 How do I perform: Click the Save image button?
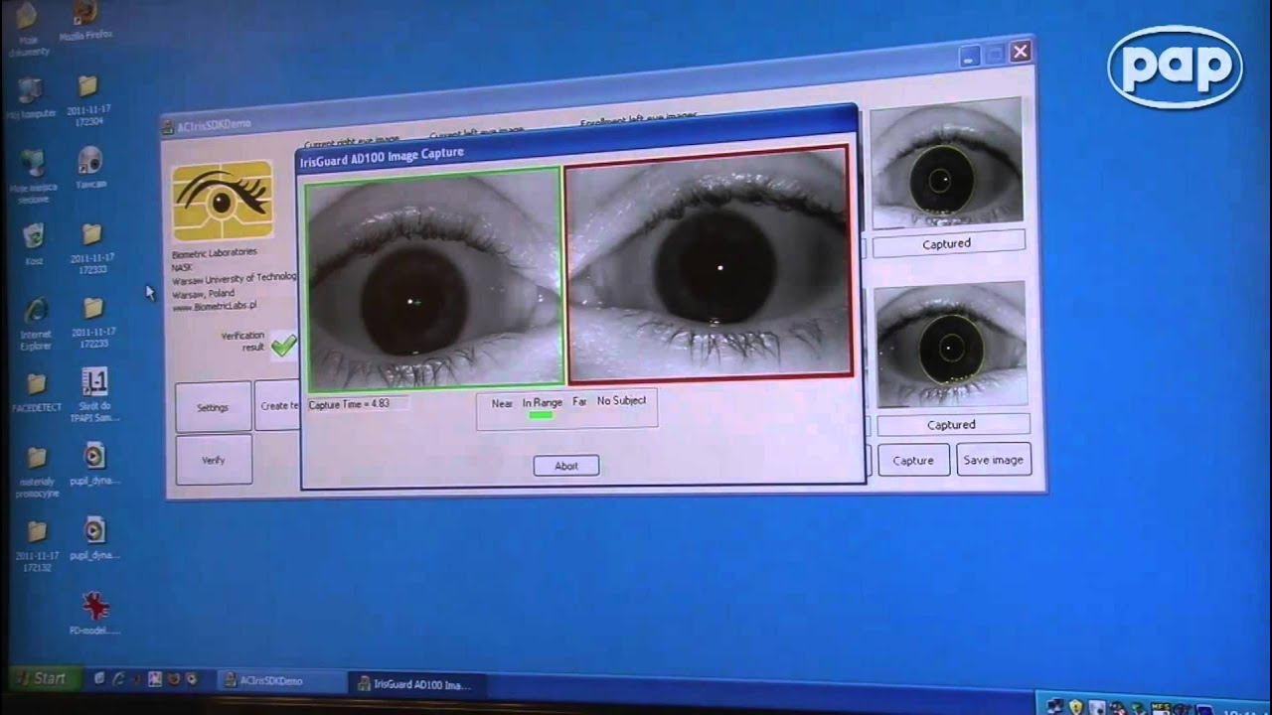[x=993, y=460]
